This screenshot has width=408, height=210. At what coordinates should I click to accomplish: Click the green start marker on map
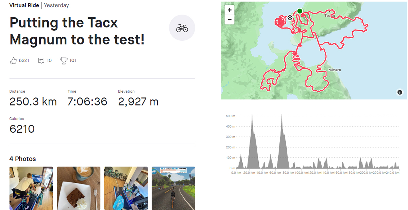(x=300, y=11)
